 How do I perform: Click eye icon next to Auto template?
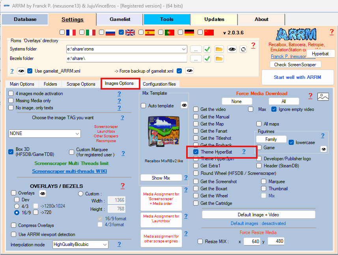[x=184, y=105]
